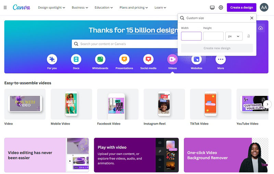Open the YouTube Video thumbnail
Image resolution: width=274 pixels, height=174 pixels.
(252, 104)
